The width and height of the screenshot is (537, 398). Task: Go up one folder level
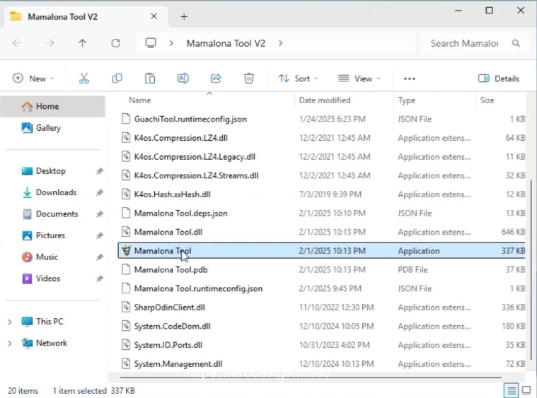point(83,43)
